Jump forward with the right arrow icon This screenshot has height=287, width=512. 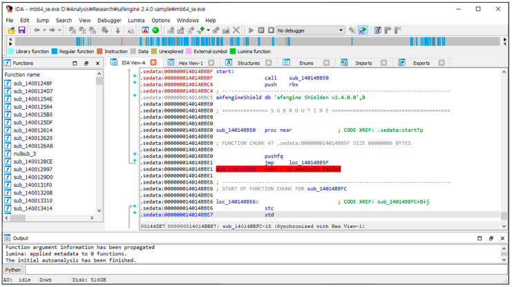pyautogui.click(x=52, y=30)
